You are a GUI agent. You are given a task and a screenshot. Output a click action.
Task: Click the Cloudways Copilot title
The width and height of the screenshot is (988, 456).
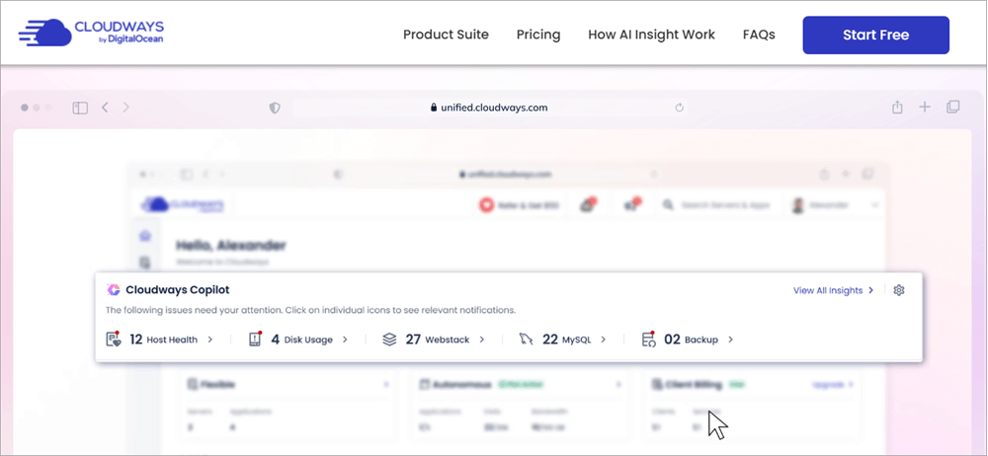pyautogui.click(x=178, y=290)
